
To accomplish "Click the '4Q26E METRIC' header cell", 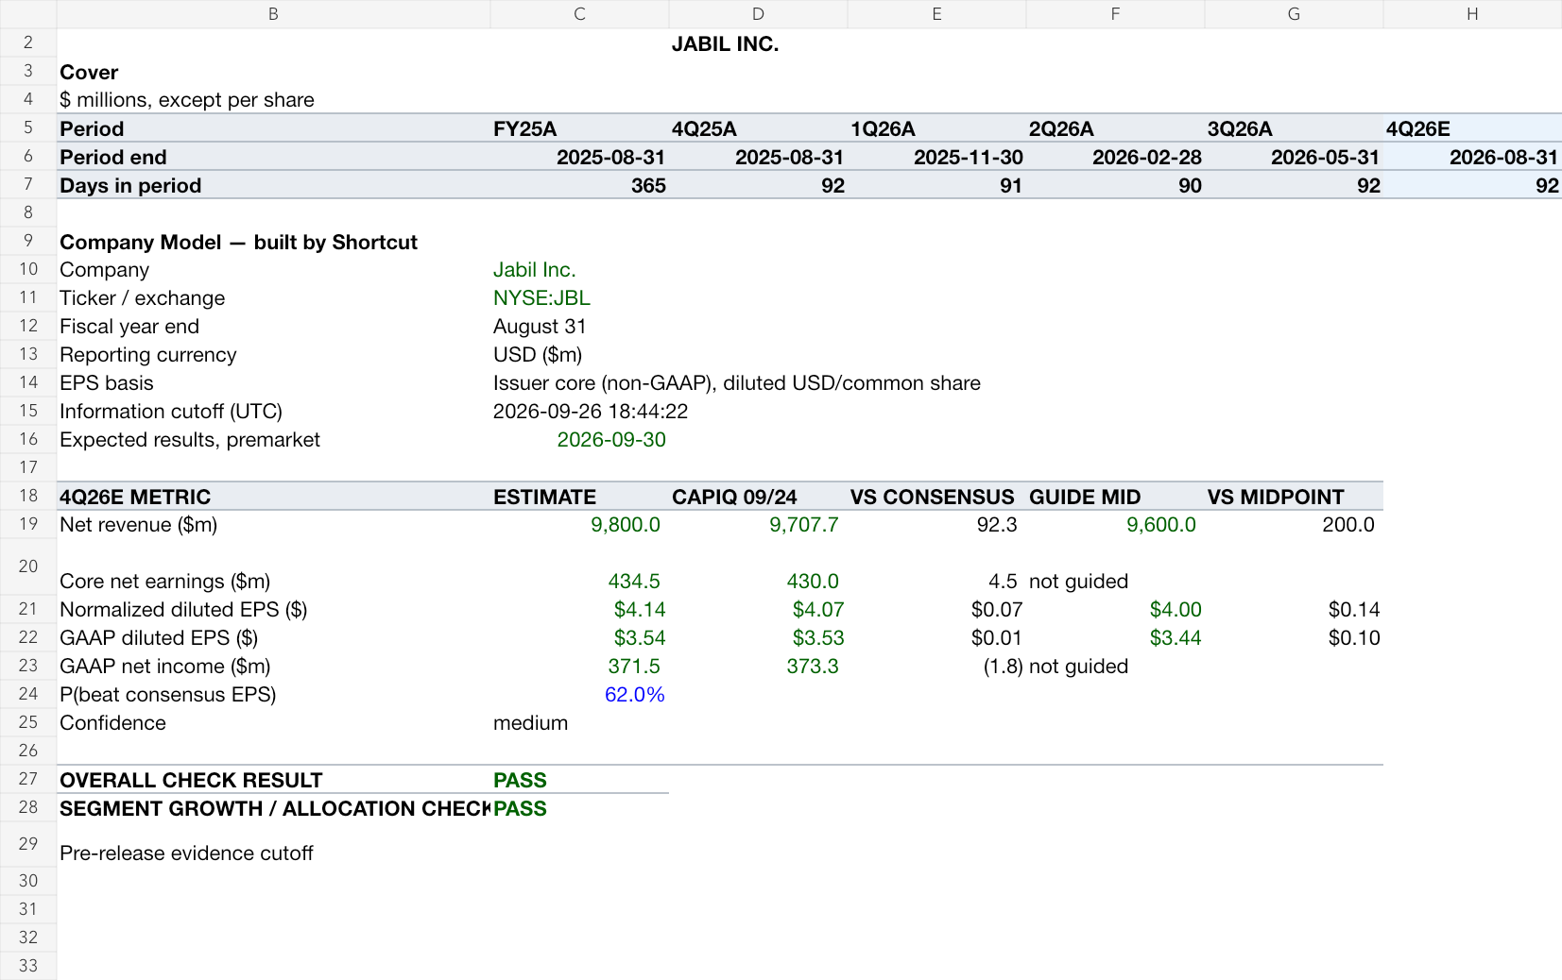I will tap(273, 497).
